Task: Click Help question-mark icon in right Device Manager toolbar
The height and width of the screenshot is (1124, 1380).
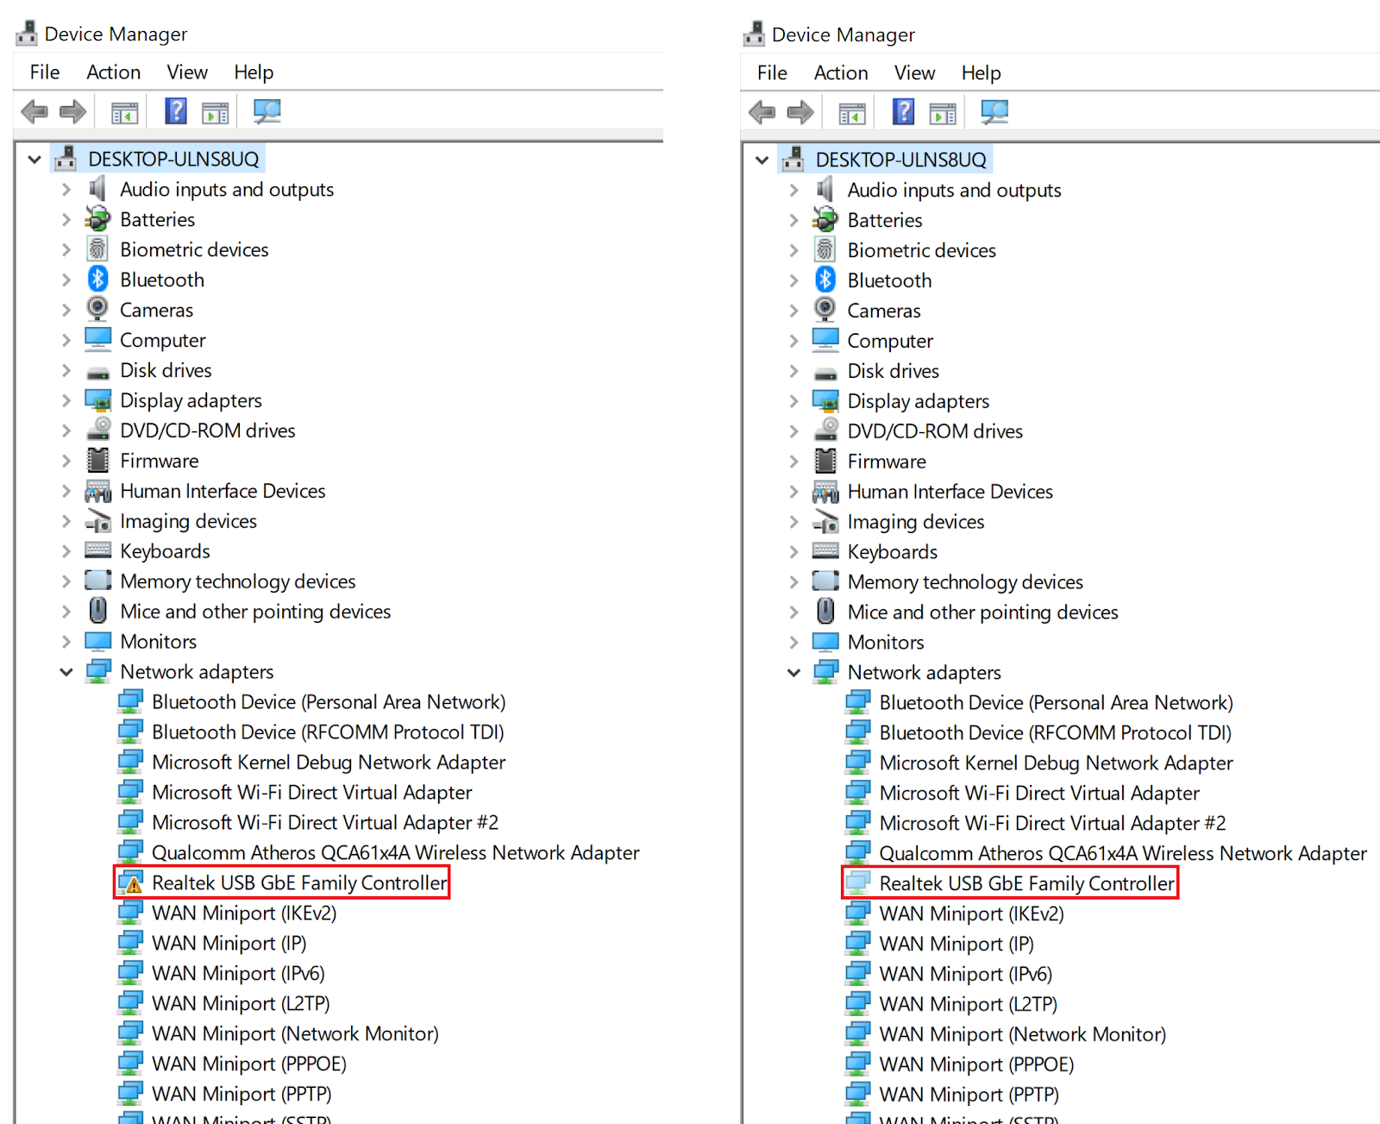Action: pyautogui.click(x=904, y=112)
